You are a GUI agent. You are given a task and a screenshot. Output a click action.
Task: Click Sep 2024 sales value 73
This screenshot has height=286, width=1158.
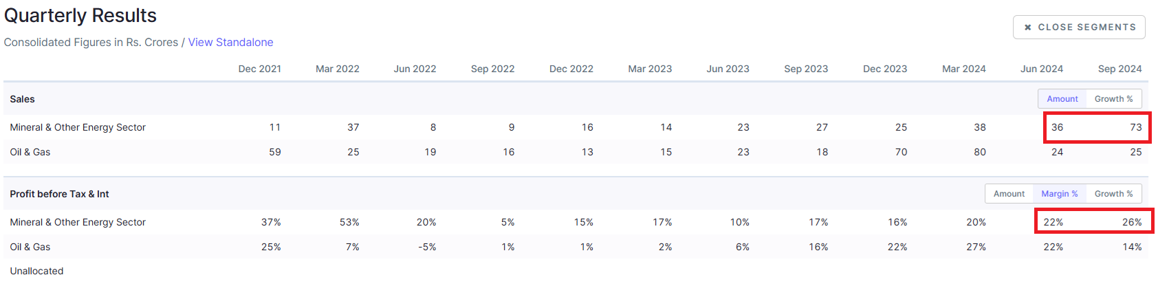click(1135, 127)
